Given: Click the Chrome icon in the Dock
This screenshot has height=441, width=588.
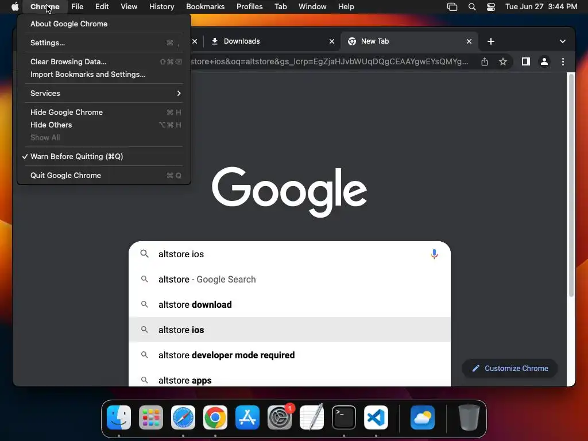Looking at the screenshot, I should coord(215,417).
